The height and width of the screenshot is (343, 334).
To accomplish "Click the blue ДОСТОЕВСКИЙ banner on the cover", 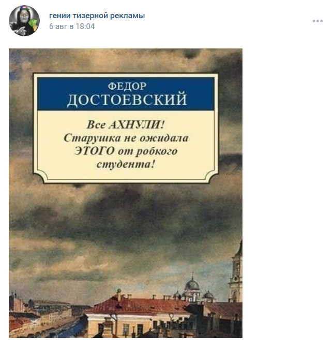I will 126,94.
